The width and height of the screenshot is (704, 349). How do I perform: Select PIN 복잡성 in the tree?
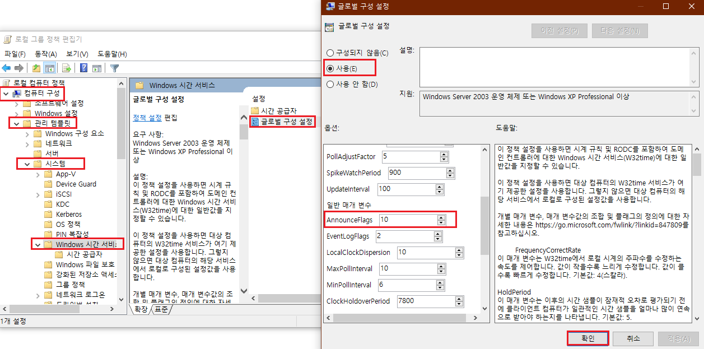point(72,234)
